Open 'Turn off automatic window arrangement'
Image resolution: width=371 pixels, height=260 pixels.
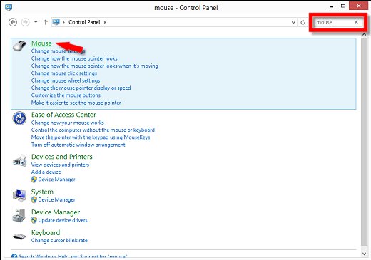(x=78, y=145)
